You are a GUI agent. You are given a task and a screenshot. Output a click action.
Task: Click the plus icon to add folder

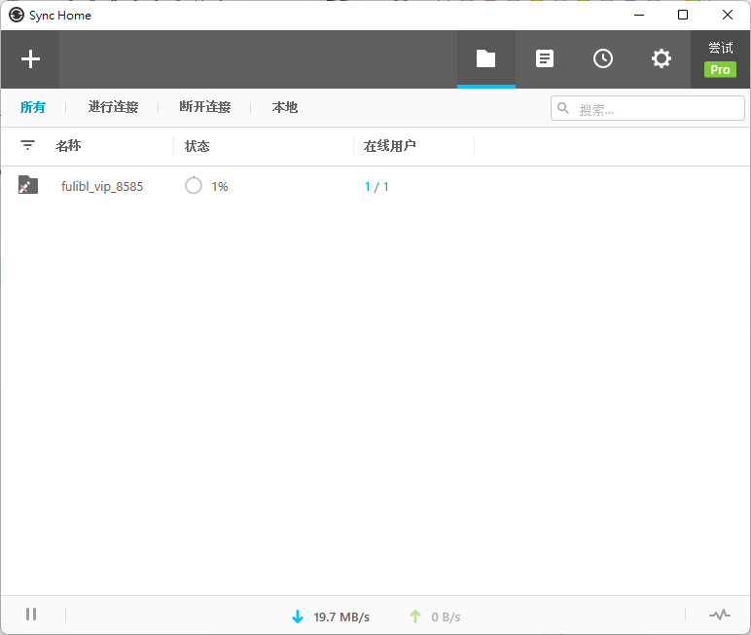pyautogui.click(x=30, y=59)
